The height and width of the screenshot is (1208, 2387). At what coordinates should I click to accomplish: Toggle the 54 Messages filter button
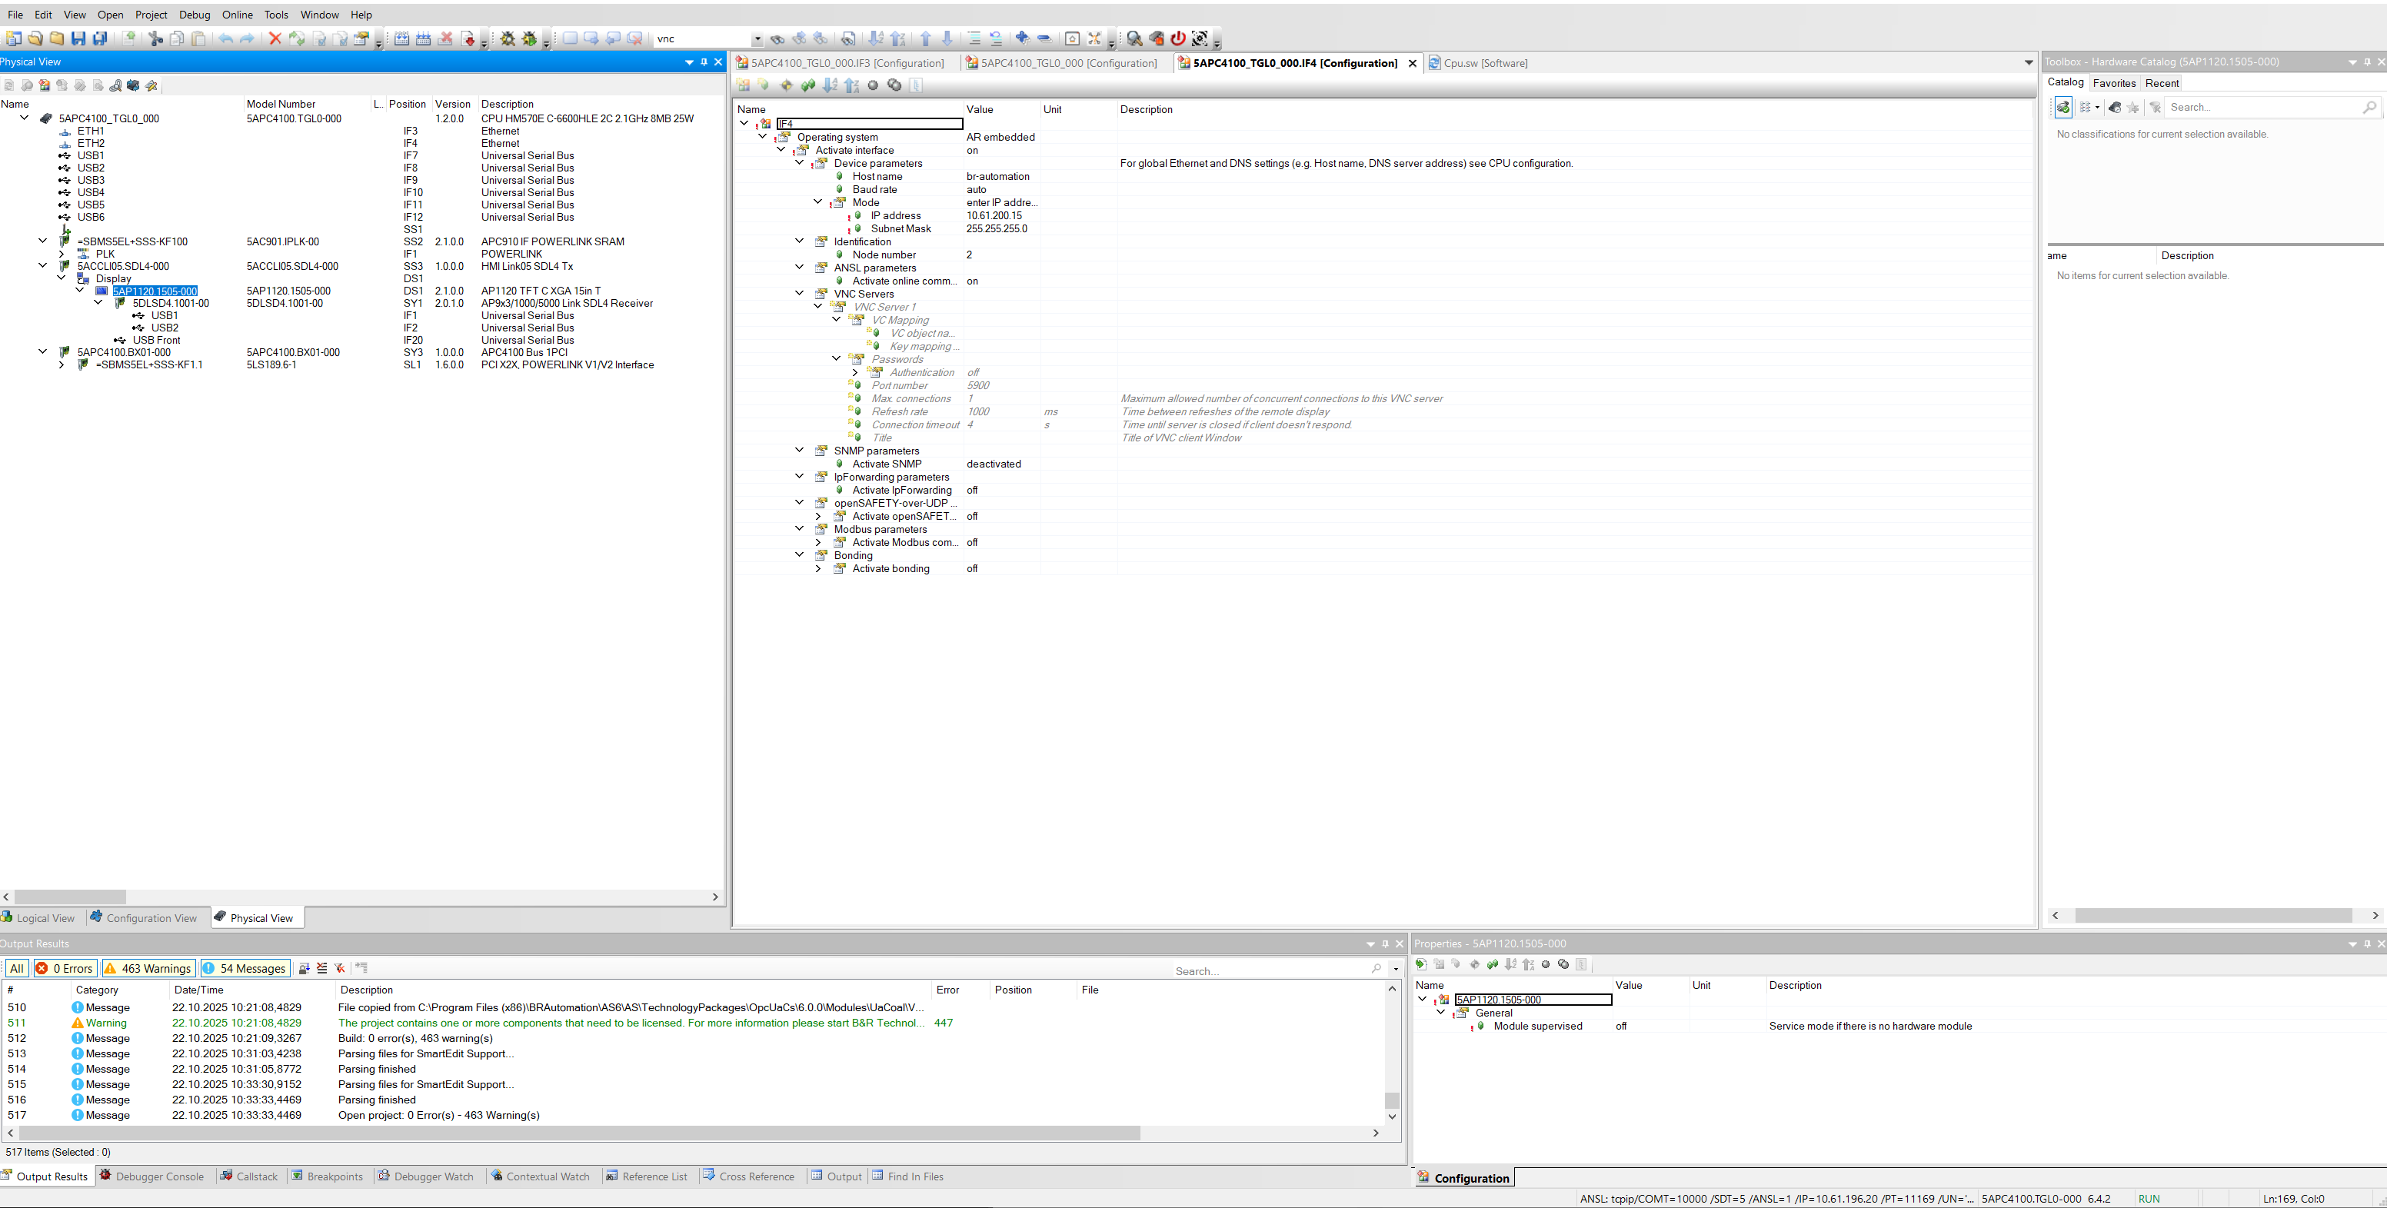click(x=245, y=968)
